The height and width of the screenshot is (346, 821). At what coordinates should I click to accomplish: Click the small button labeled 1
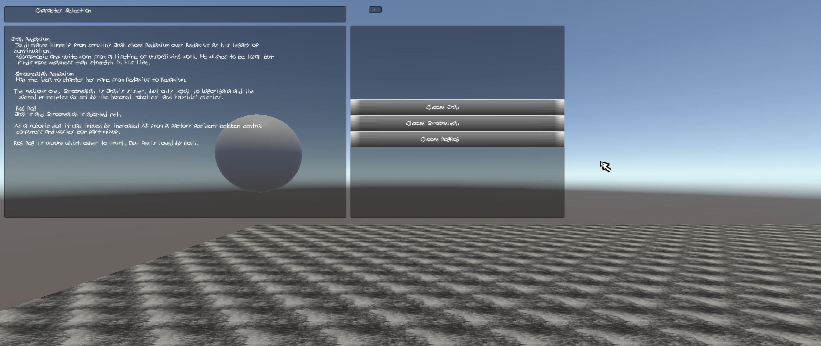[375, 10]
